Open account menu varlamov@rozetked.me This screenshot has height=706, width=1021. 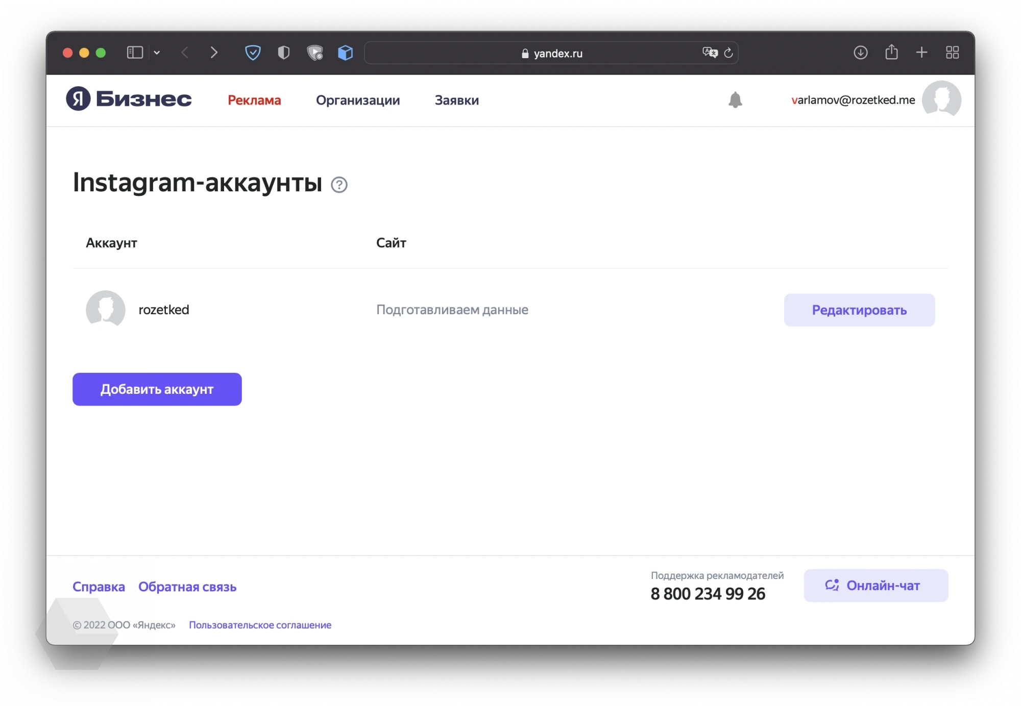coord(853,100)
